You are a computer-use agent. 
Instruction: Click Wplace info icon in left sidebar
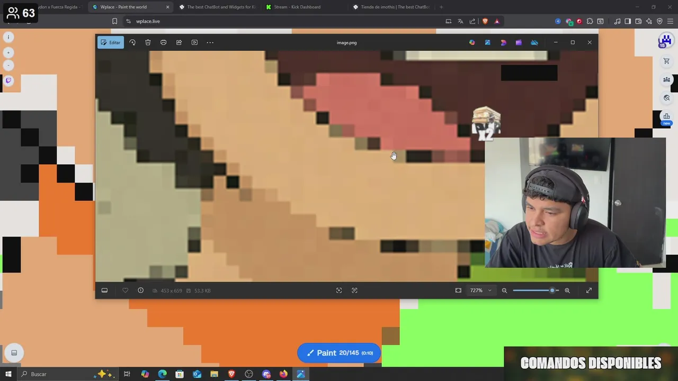click(x=8, y=37)
